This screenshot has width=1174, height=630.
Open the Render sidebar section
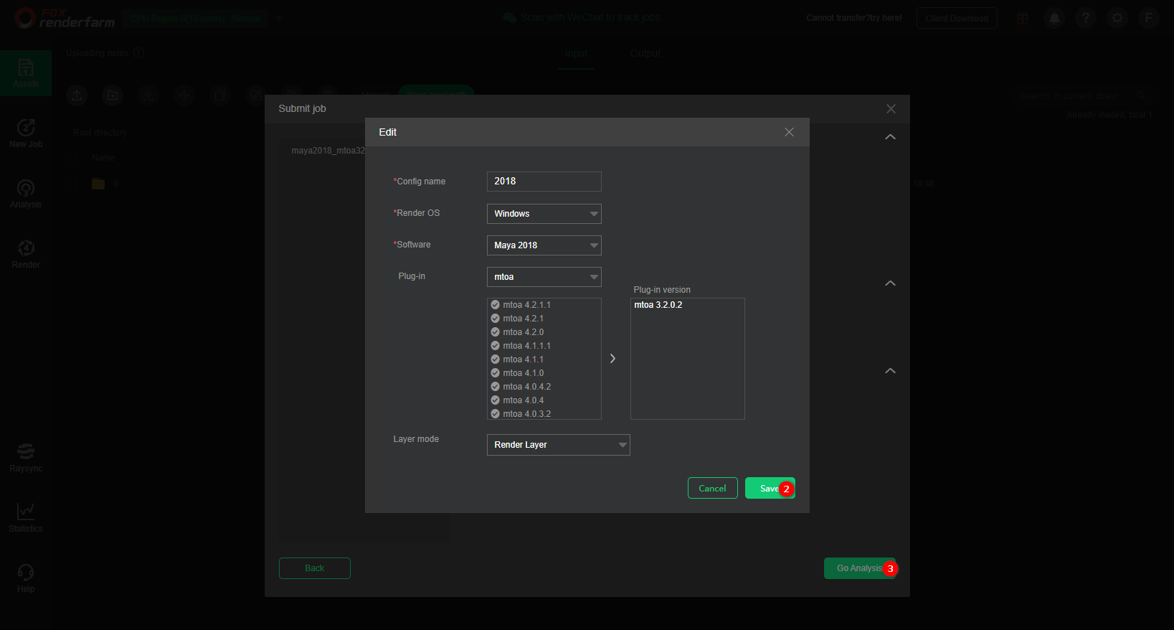pos(26,254)
